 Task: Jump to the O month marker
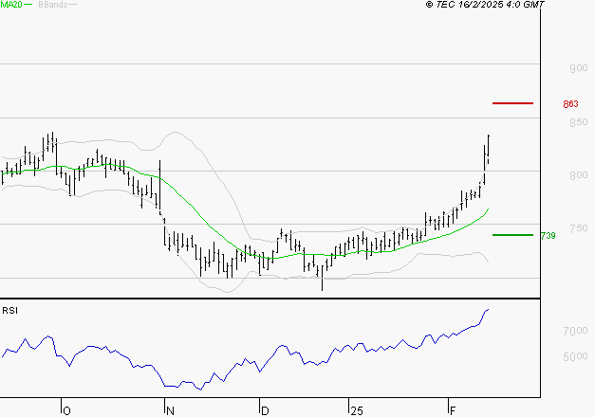[66, 410]
